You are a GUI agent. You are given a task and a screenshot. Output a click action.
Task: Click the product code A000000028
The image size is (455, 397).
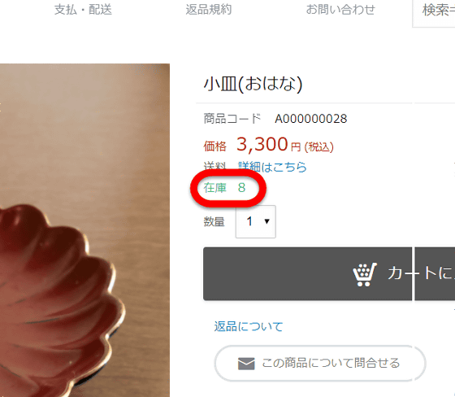pyautogui.click(x=310, y=119)
